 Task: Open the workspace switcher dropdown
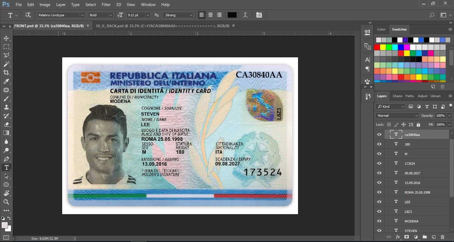click(x=445, y=15)
